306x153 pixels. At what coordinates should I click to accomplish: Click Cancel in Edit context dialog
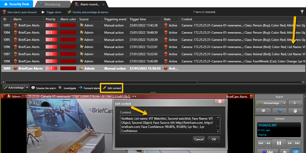199,139
